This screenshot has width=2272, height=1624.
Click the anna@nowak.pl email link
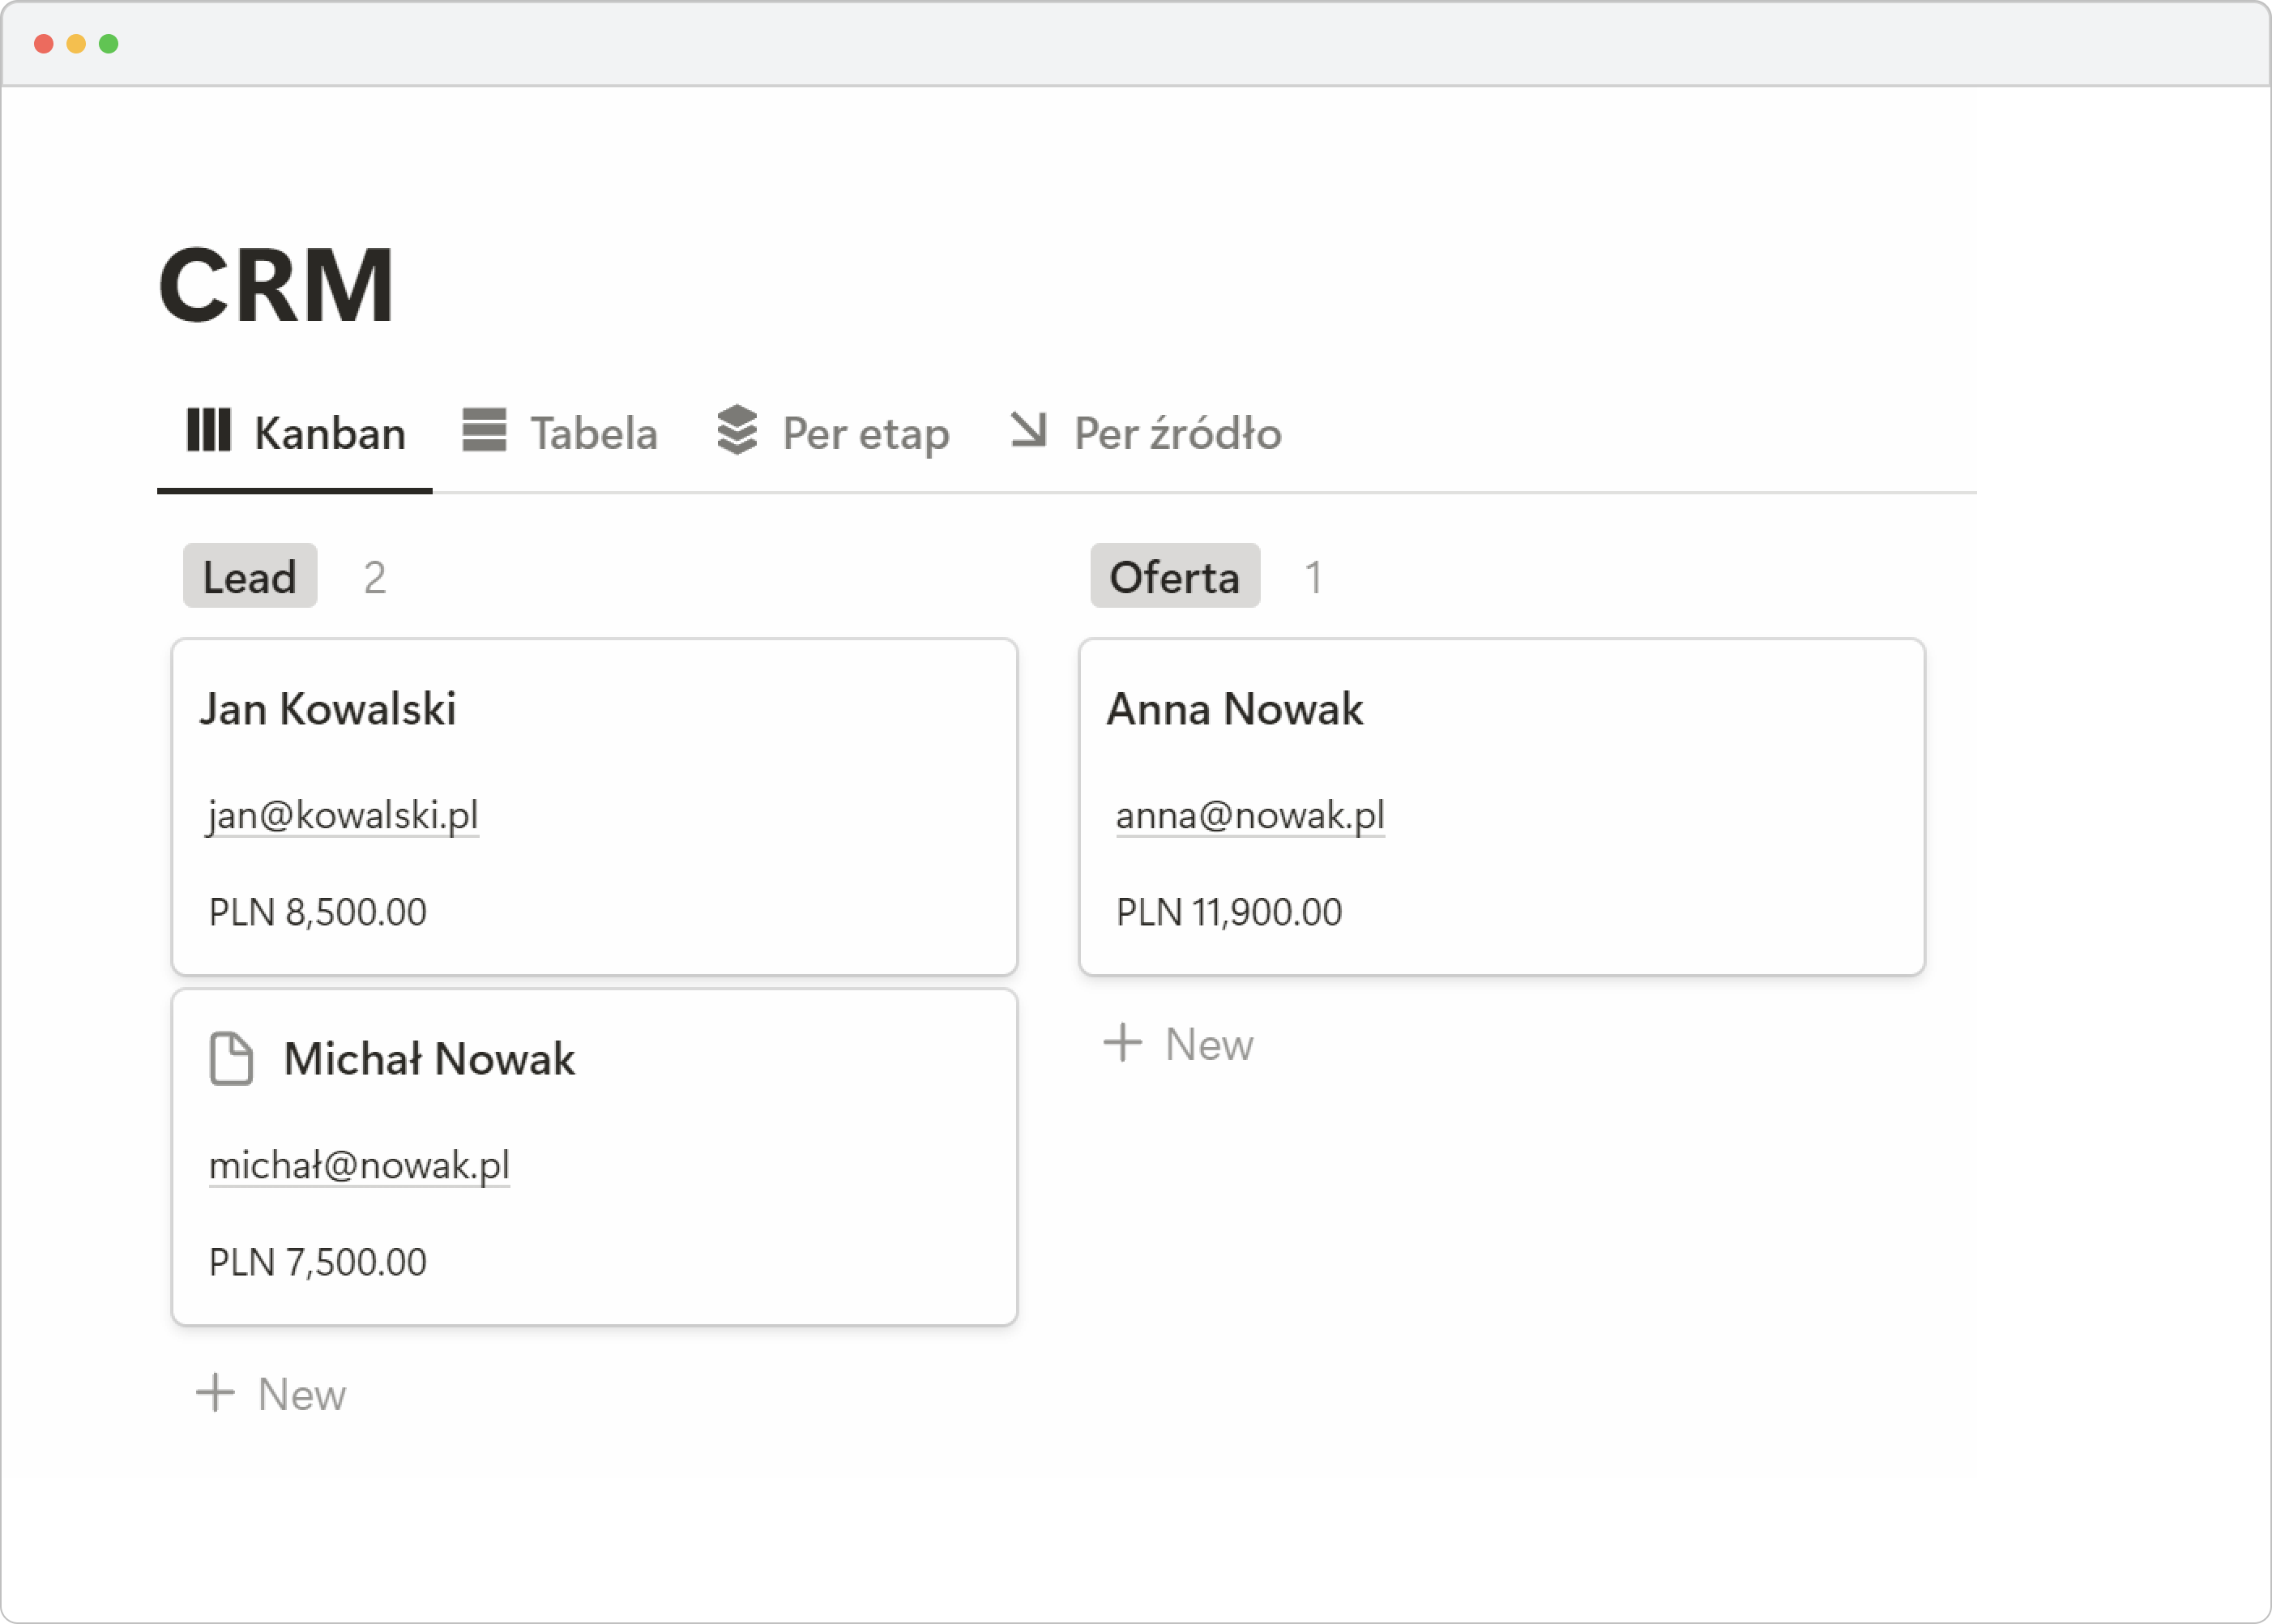1249,815
